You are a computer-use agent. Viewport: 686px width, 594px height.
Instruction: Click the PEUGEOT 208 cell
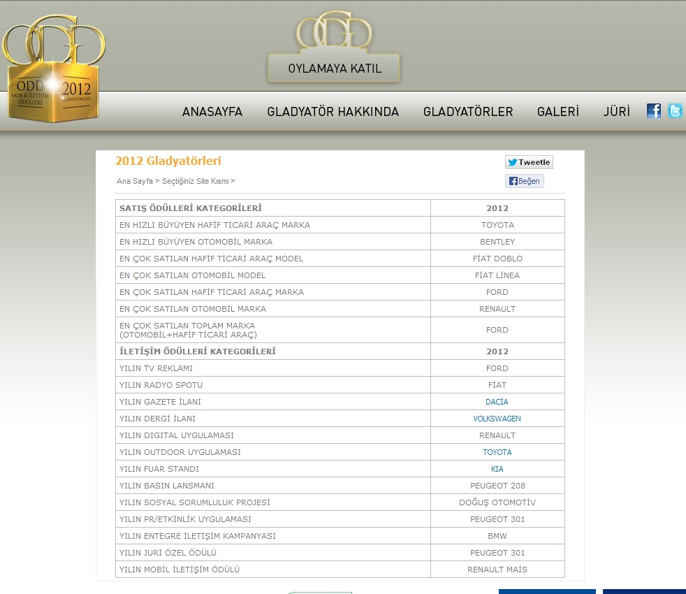coord(497,486)
